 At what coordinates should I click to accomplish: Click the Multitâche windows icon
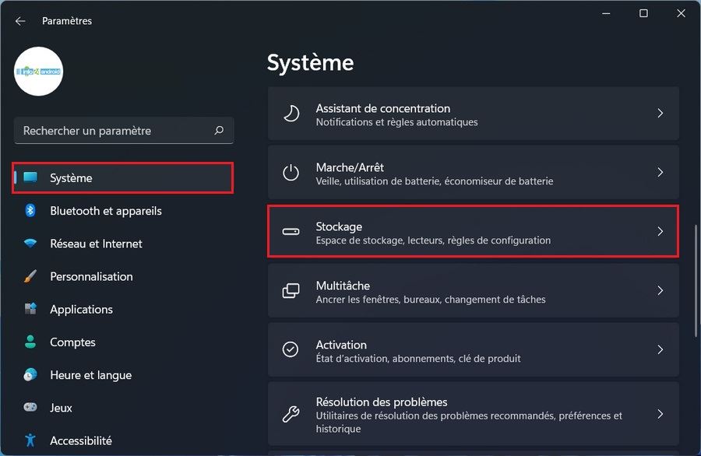291,291
